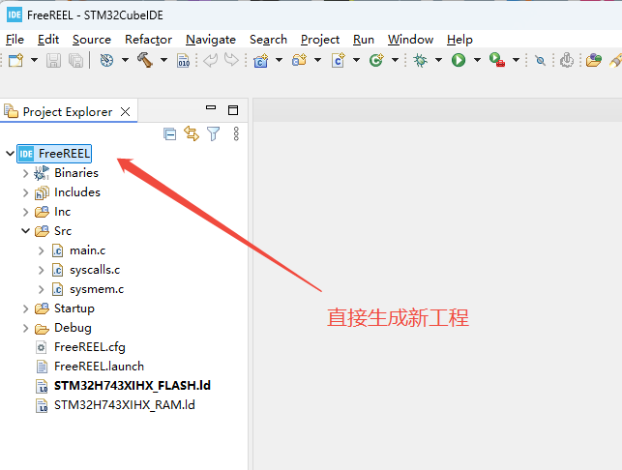
Task: Select the FreeREEL project
Action: tap(54, 154)
